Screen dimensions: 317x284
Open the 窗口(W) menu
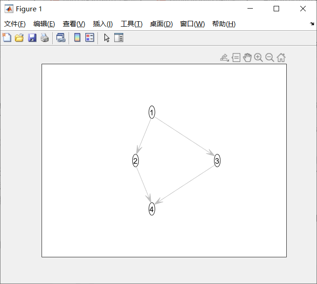point(192,24)
